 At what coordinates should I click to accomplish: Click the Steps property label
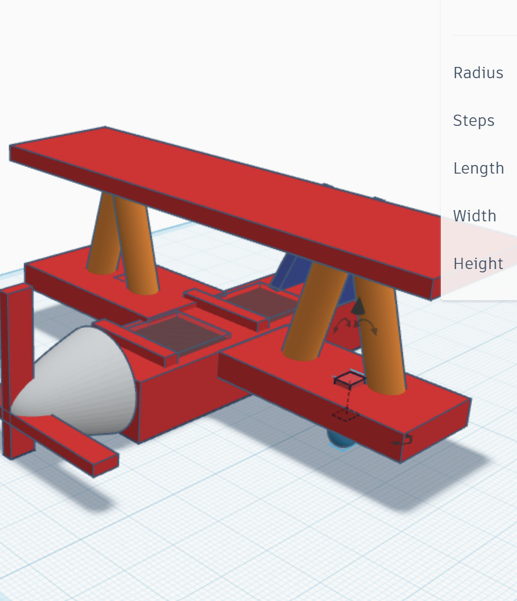[473, 121]
